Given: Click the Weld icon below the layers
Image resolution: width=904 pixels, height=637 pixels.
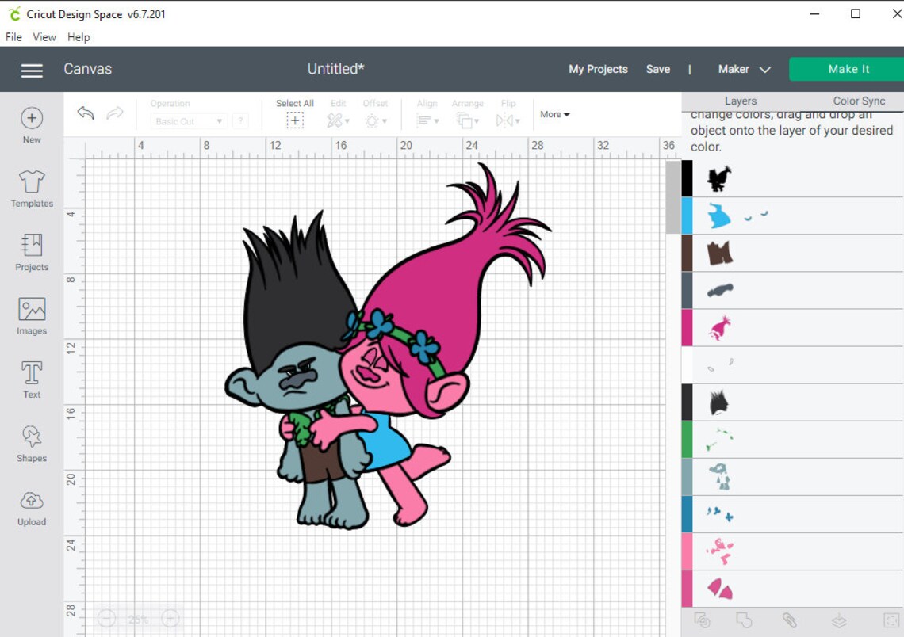Looking at the screenshot, I should [x=744, y=620].
